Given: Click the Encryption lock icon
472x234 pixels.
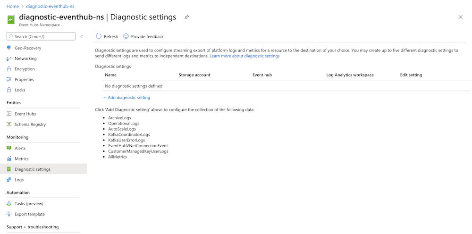Looking at the screenshot, I should pyautogui.click(x=9, y=69).
